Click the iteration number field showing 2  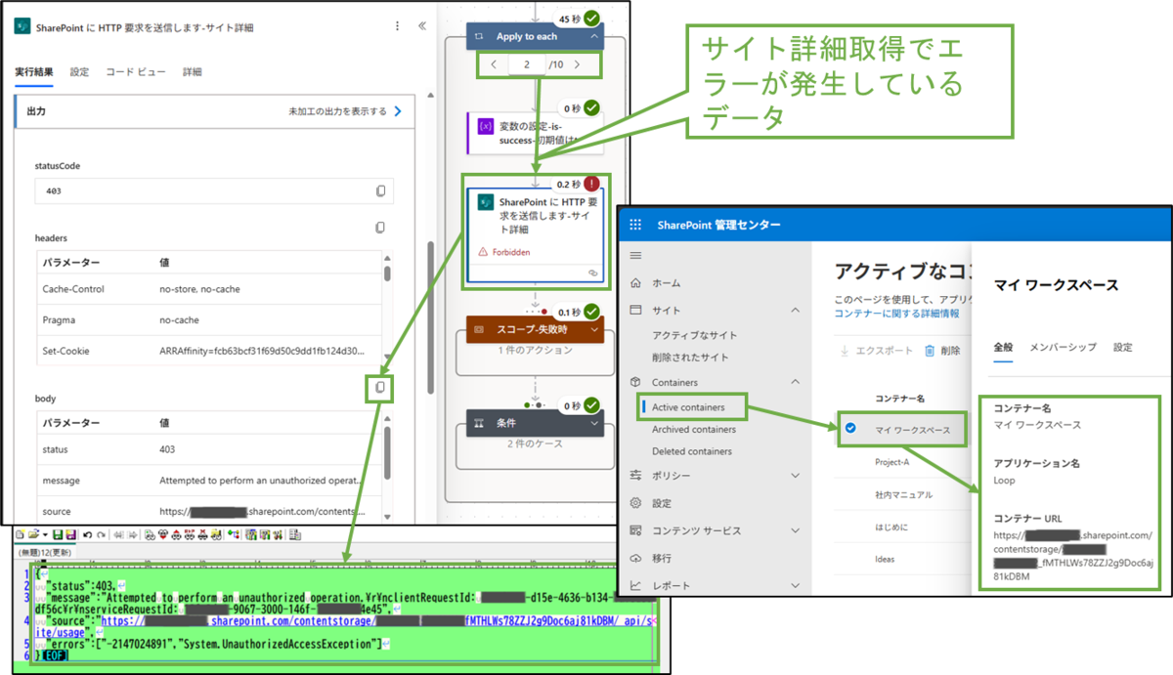pyautogui.click(x=527, y=64)
